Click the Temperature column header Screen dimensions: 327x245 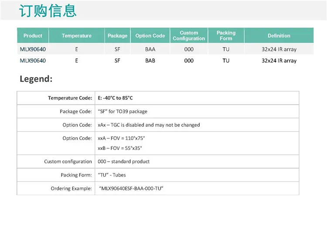pyautogui.click(x=77, y=36)
